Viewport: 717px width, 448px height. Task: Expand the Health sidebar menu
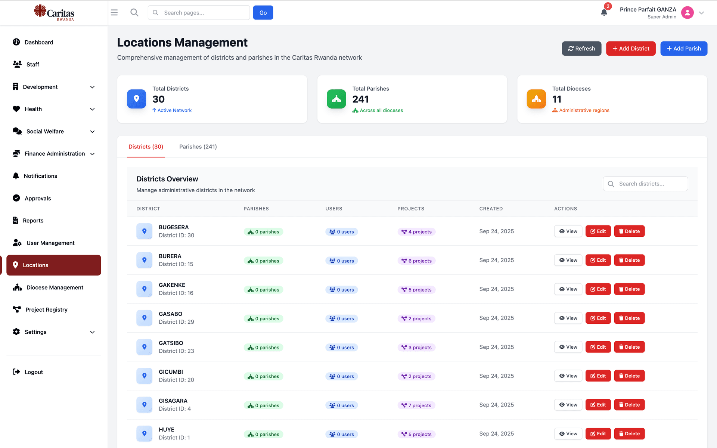pyautogui.click(x=54, y=109)
